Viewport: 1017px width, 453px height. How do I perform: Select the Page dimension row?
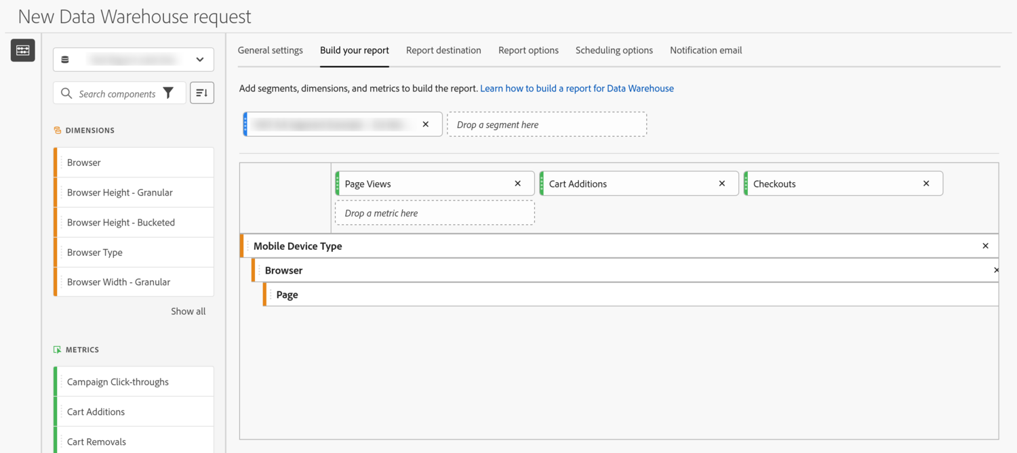point(631,295)
